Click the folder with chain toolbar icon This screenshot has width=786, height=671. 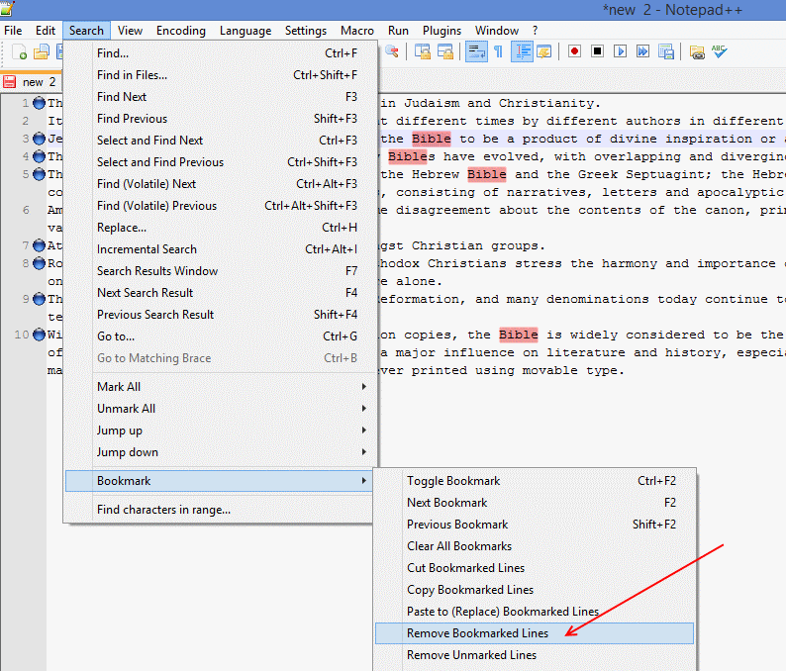click(x=697, y=51)
